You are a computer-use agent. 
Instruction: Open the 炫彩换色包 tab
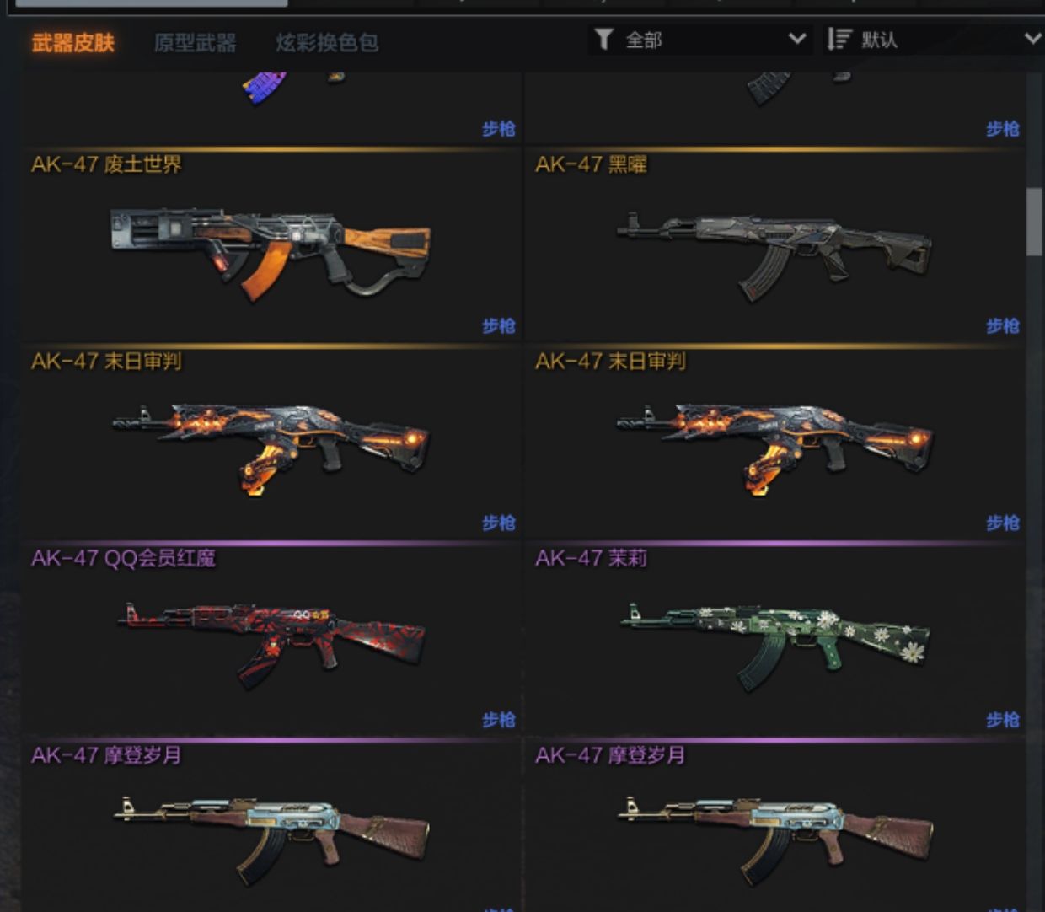[327, 42]
